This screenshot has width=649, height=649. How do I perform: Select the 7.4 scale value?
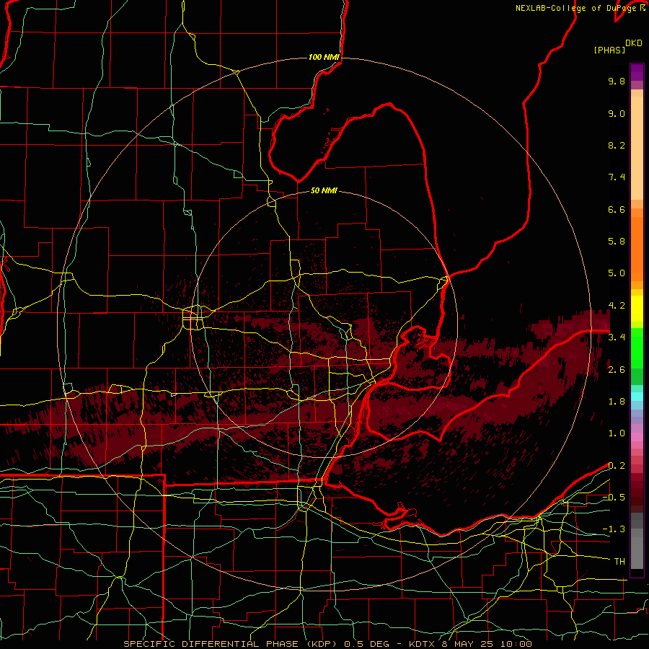coord(617,177)
